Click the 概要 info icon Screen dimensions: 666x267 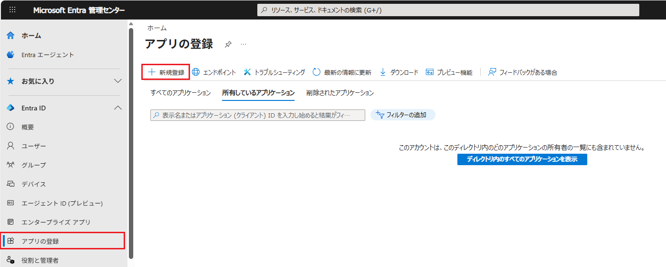[11, 127]
